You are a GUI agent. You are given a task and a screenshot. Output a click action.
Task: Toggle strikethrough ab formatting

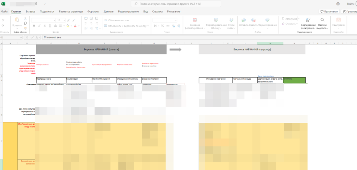(x=55, y=26)
